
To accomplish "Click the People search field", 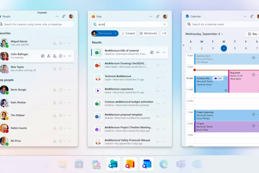I will coord(37,24).
